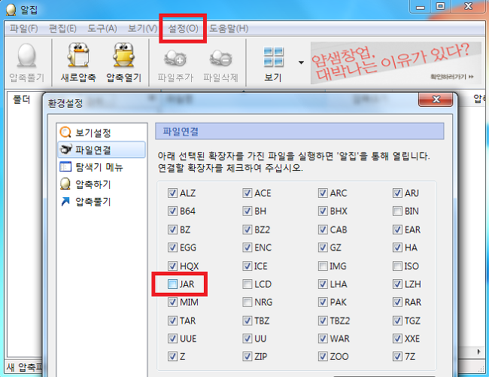Toggle the EGG checkbox

pos(172,248)
